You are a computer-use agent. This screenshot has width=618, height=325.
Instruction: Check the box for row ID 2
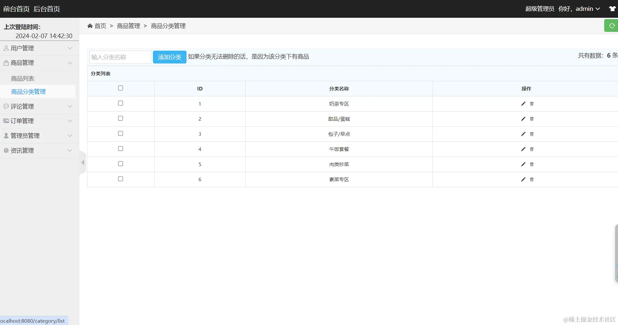click(120, 118)
